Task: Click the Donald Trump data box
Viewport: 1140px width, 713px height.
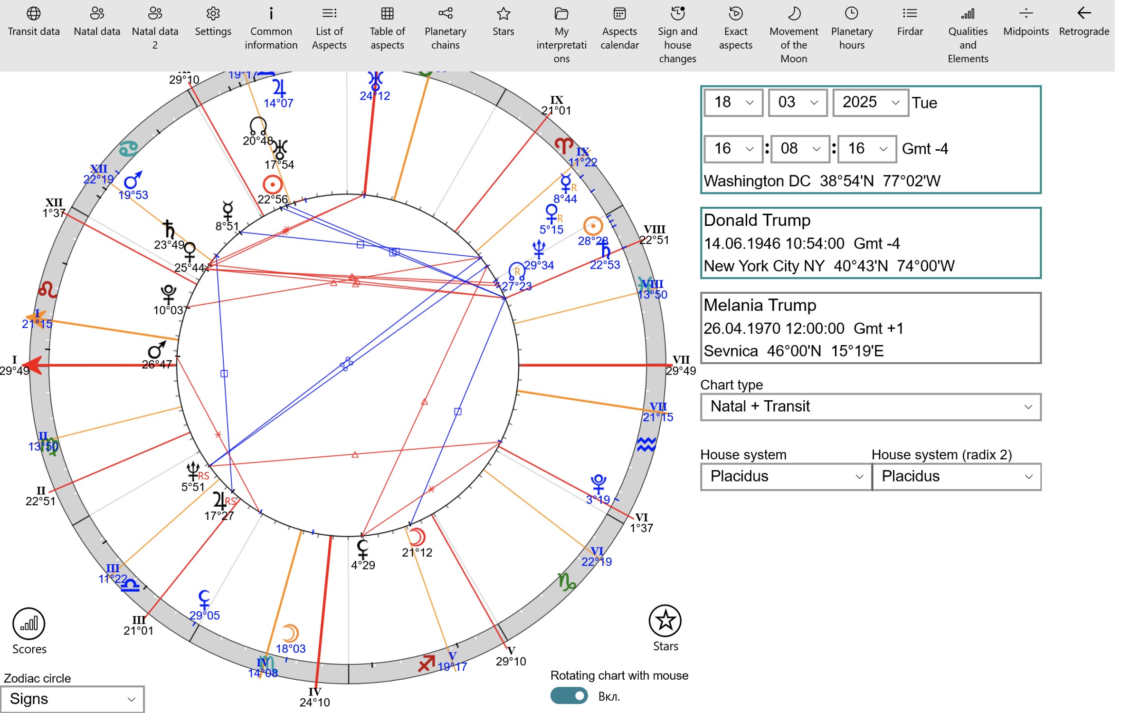Action: coord(870,242)
